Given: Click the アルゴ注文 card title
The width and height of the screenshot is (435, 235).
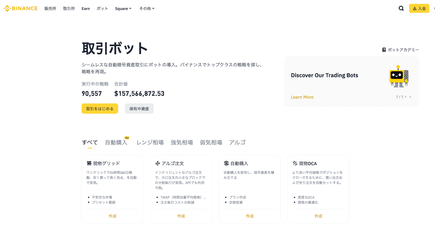Looking at the screenshot, I should click(x=173, y=163).
